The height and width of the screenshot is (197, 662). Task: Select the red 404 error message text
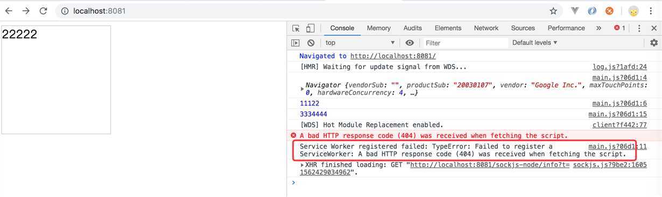(434, 136)
